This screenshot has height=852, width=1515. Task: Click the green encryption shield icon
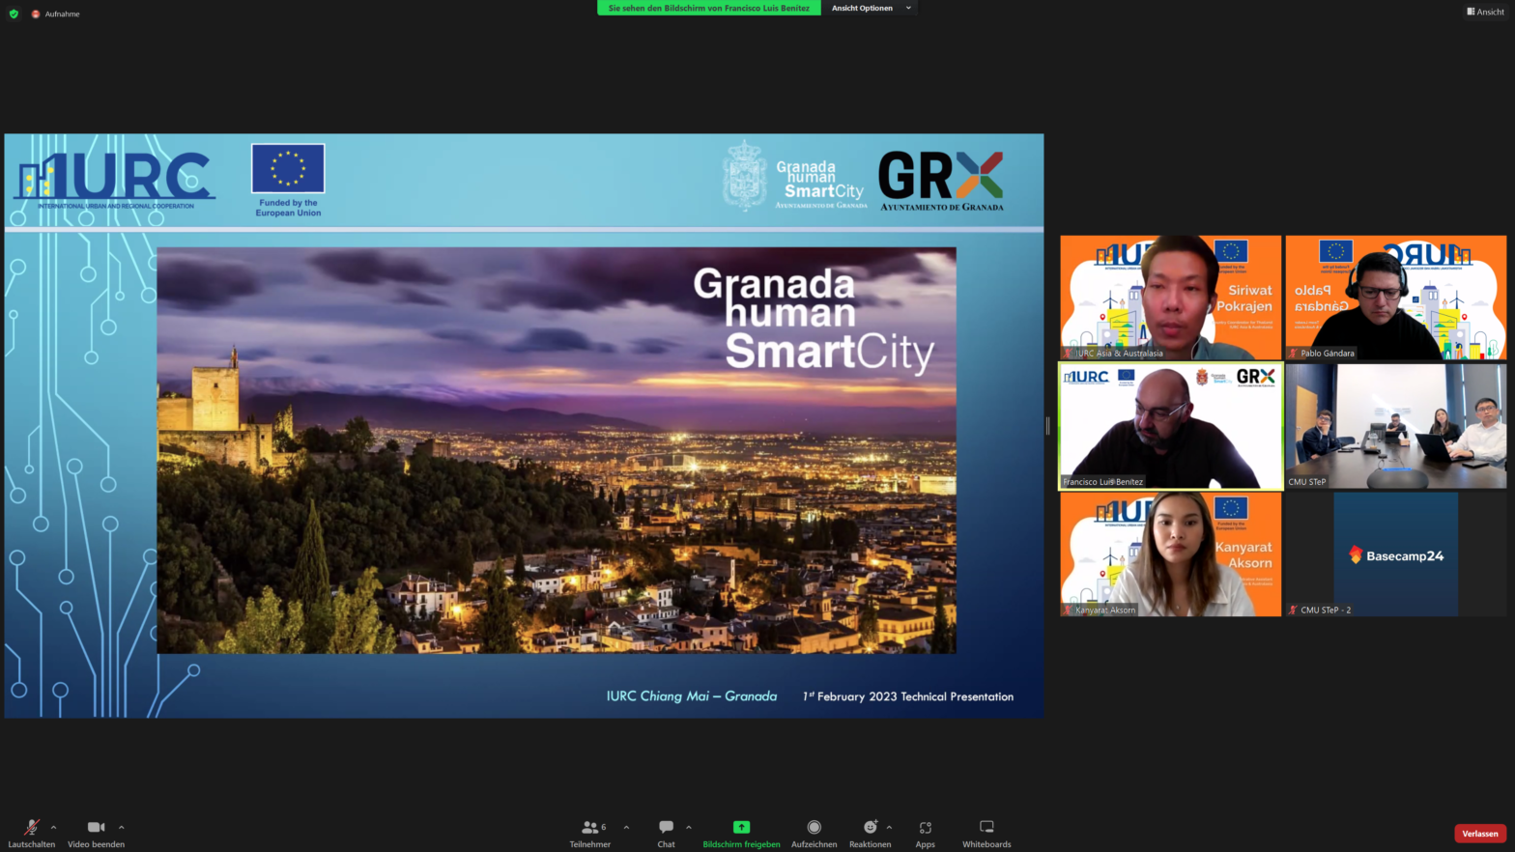pos(14,14)
